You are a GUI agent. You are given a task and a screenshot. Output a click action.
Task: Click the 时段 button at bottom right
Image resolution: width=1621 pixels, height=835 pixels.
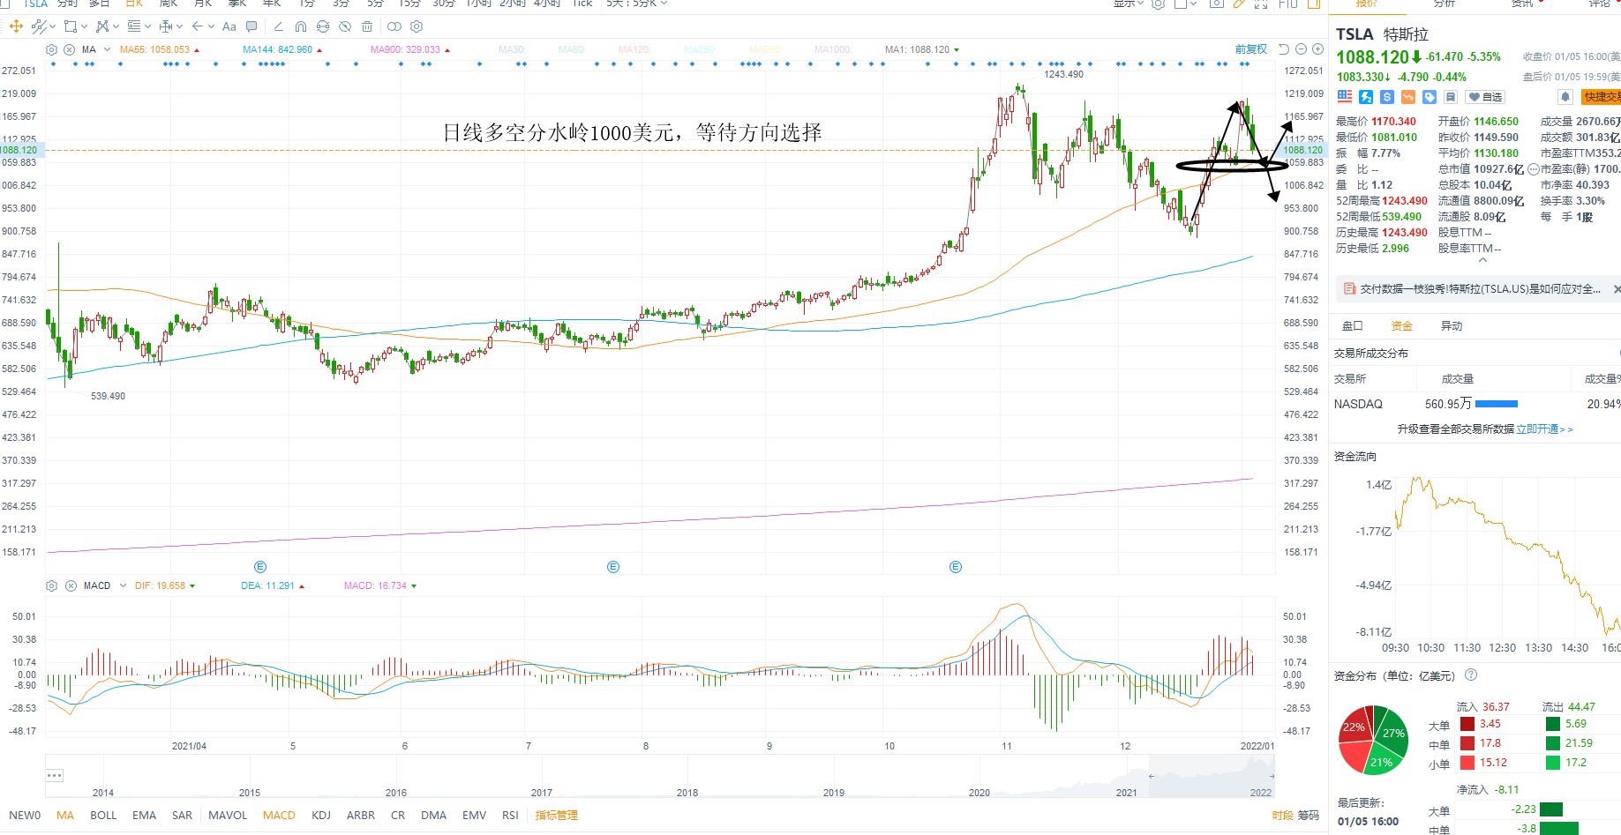(1282, 816)
